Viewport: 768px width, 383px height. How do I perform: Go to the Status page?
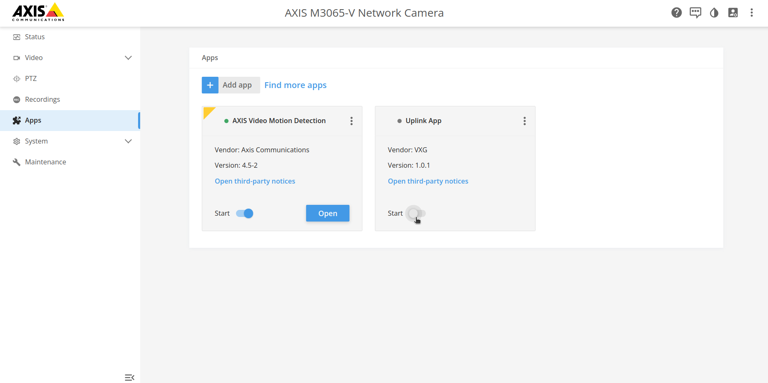tap(35, 37)
